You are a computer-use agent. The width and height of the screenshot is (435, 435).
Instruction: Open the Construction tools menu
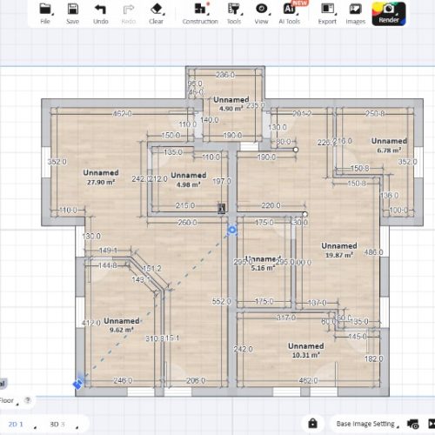[200, 14]
